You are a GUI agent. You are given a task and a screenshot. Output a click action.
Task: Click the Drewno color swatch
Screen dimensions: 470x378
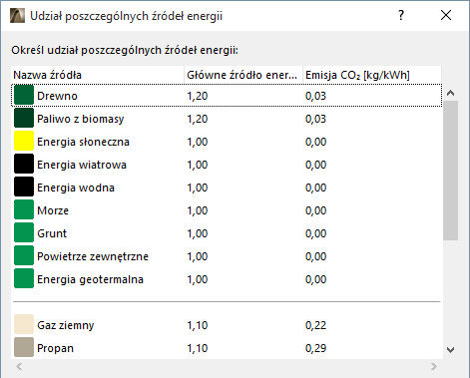24,95
